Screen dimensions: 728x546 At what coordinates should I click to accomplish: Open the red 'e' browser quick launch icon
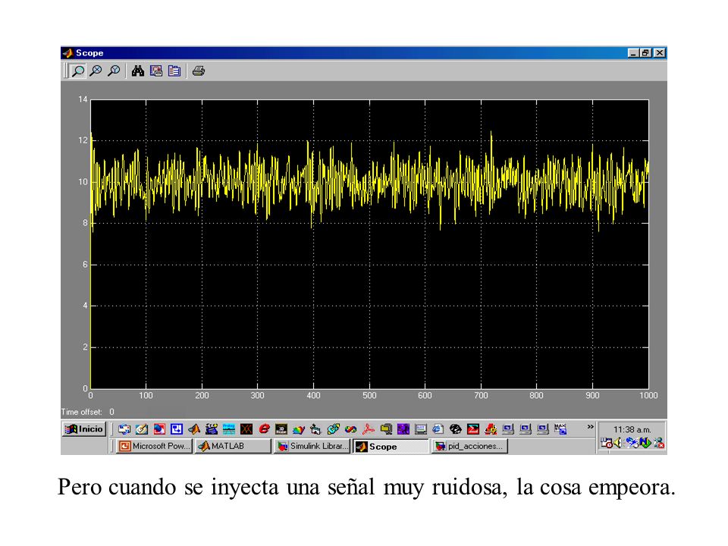tap(264, 429)
